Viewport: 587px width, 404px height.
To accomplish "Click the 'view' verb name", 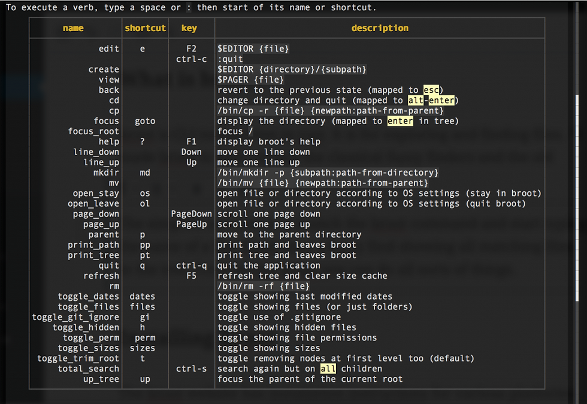I will (x=109, y=80).
